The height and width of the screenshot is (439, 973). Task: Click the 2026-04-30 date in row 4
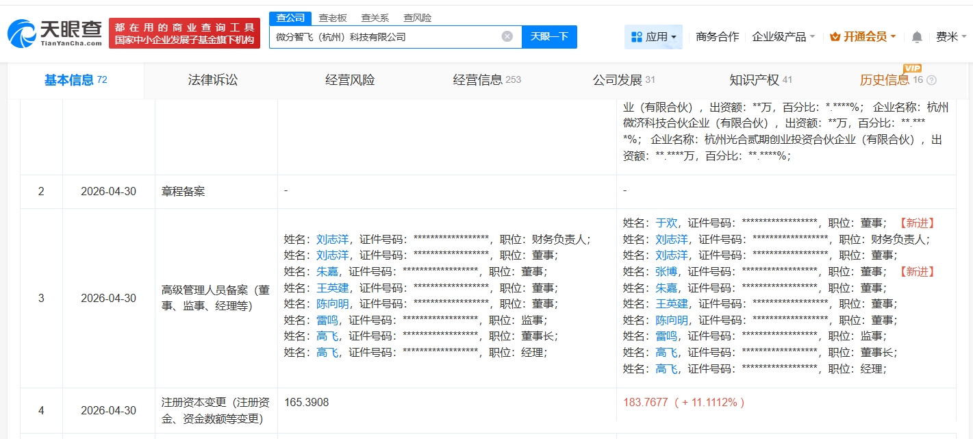point(108,411)
